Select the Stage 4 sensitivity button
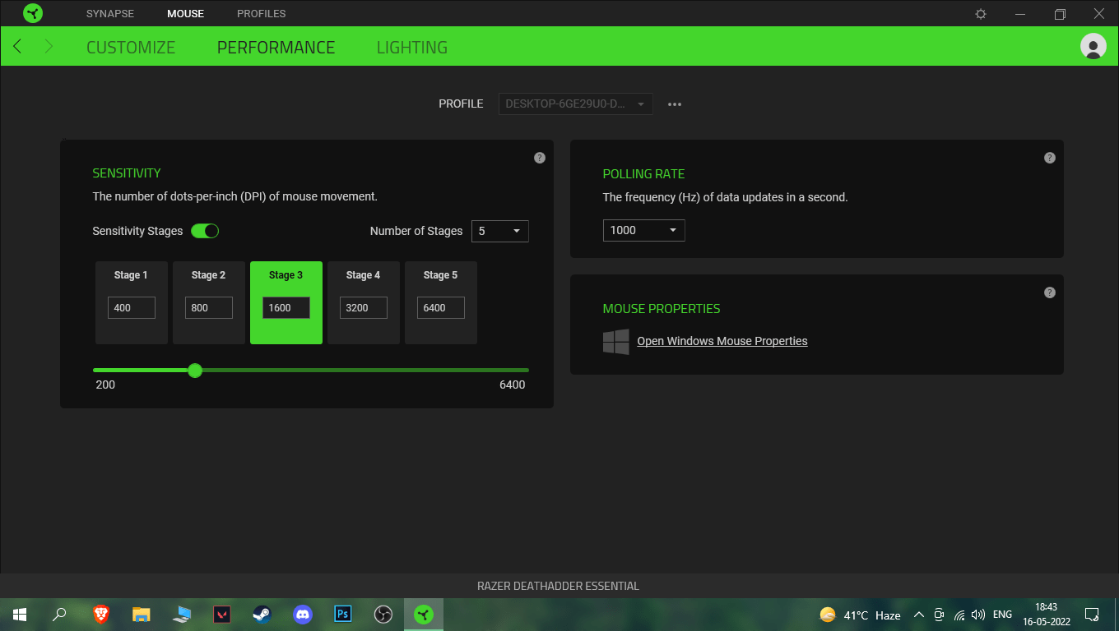1119x631 pixels. point(363,275)
